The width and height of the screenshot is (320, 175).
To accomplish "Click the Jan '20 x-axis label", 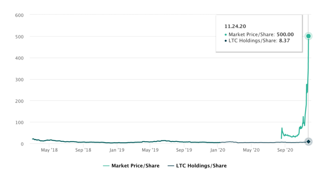I will pos(218,150).
